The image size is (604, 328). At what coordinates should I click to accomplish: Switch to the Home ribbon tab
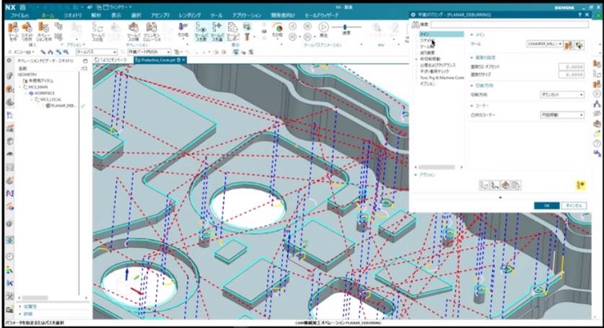tap(48, 15)
